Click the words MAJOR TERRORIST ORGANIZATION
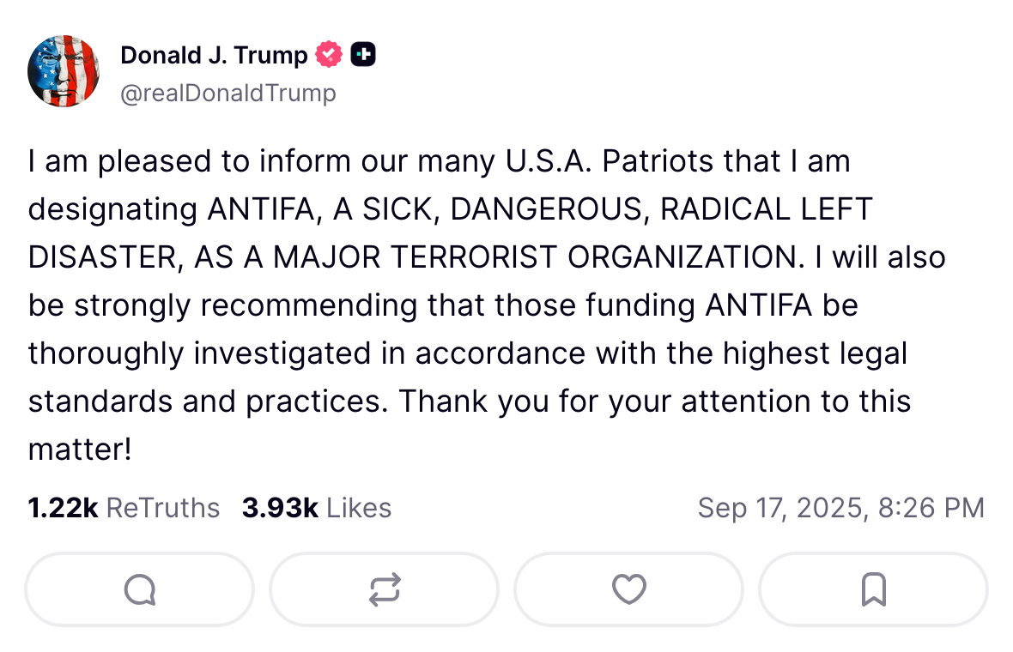 coord(539,257)
